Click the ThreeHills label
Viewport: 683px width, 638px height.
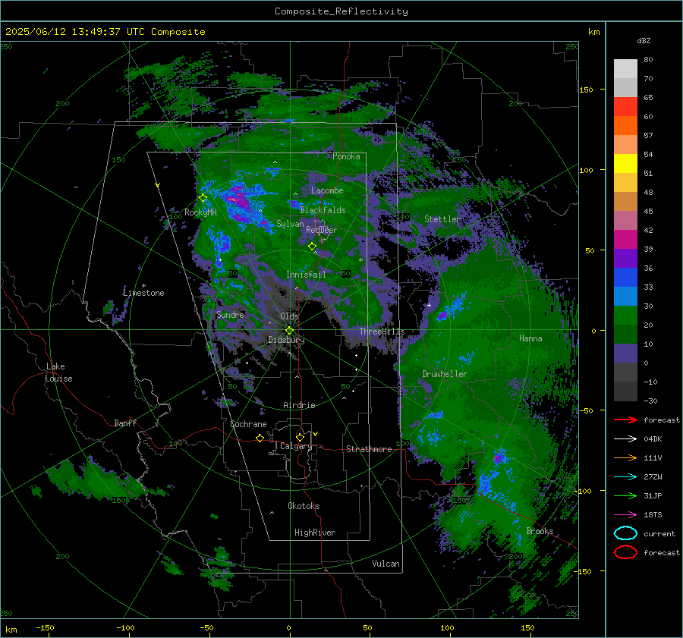(382, 332)
